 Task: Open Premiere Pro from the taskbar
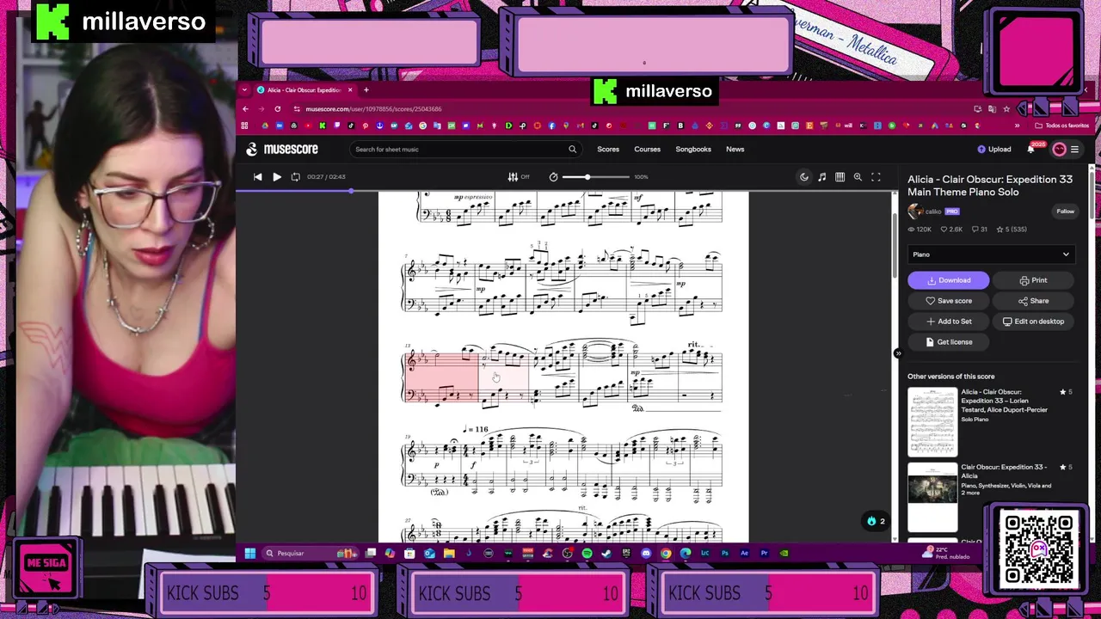click(765, 553)
